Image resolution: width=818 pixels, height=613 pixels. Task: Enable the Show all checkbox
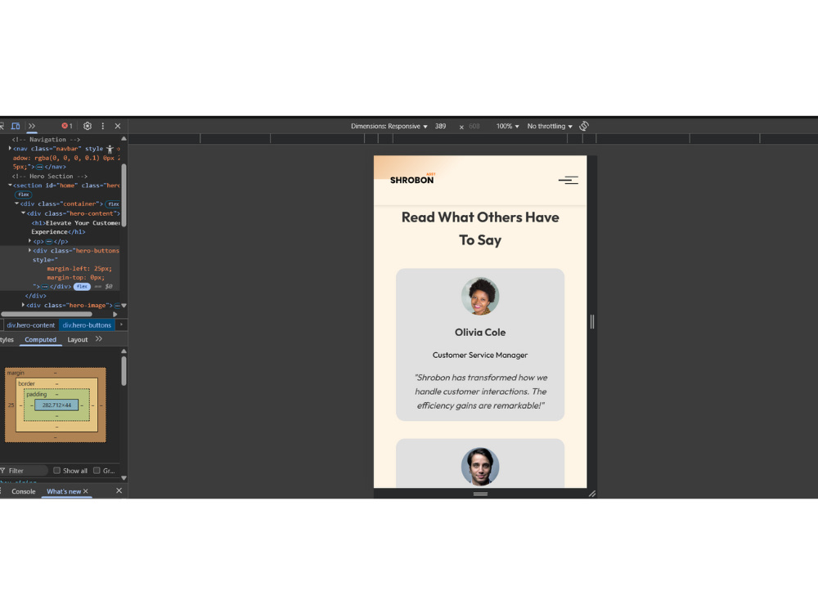tap(57, 471)
